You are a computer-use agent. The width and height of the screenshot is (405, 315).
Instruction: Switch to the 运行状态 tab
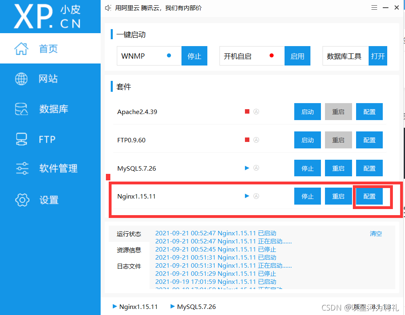(129, 234)
